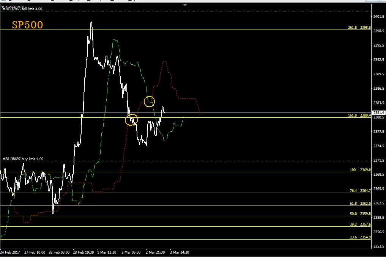Click the 28 Feb 19:30 time axis label
Screen dimensions: 386x257
84,252
